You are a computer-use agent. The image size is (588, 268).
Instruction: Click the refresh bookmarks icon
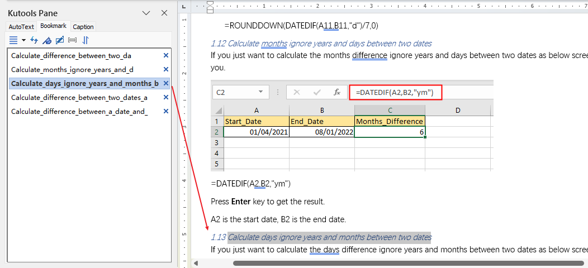[x=34, y=40]
